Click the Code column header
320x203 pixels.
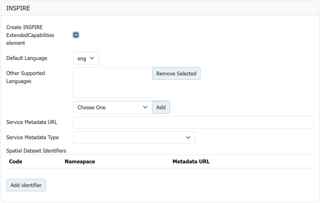pos(16,162)
